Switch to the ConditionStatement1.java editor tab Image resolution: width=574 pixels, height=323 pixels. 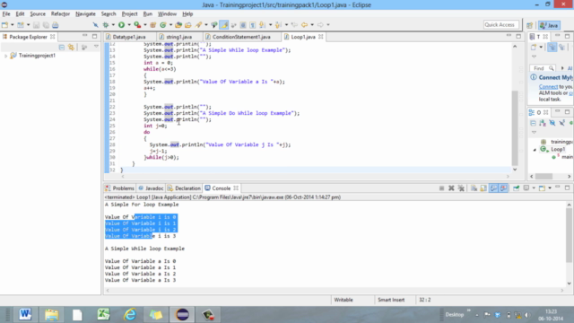[x=241, y=37]
